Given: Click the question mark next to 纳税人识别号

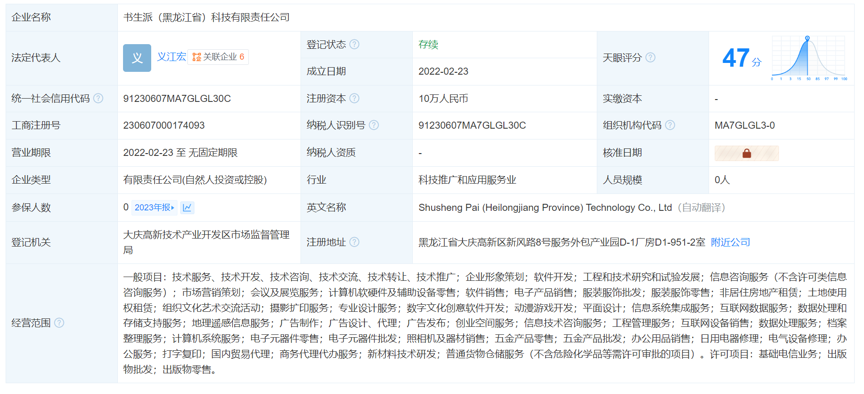Looking at the screenshot, I should tap(374, 125).
